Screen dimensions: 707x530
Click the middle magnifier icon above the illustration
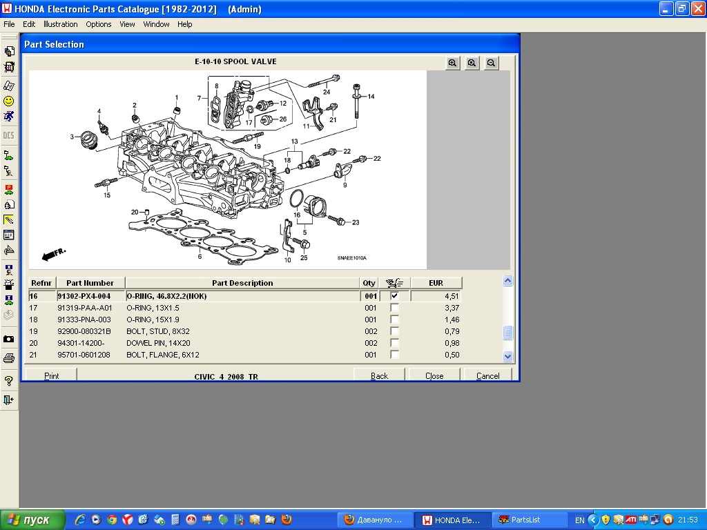(x=472, y=63)
